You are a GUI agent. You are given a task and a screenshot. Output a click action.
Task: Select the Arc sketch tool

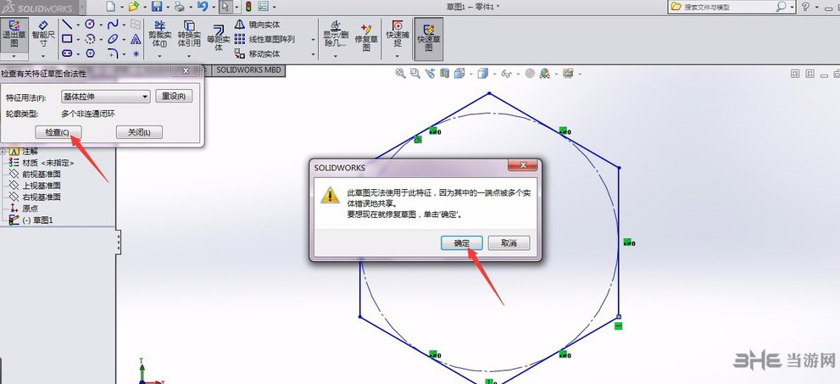(x=90, y=39)
